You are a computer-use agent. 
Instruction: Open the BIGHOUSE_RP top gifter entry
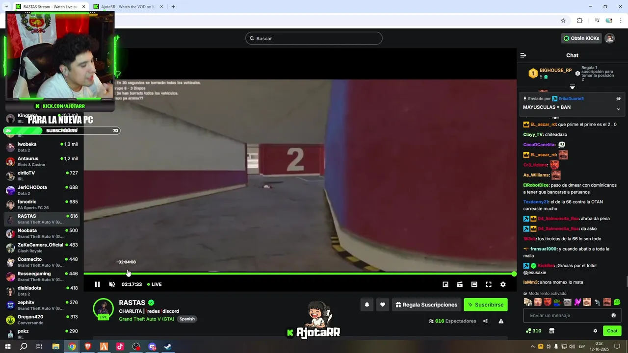tap(550, 74)
